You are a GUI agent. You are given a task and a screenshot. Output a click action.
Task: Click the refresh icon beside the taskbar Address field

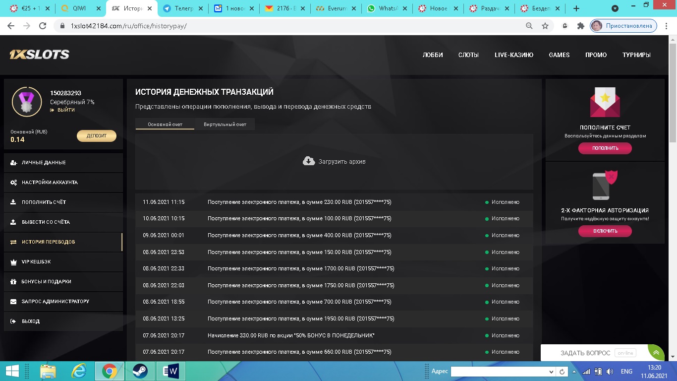563,372
